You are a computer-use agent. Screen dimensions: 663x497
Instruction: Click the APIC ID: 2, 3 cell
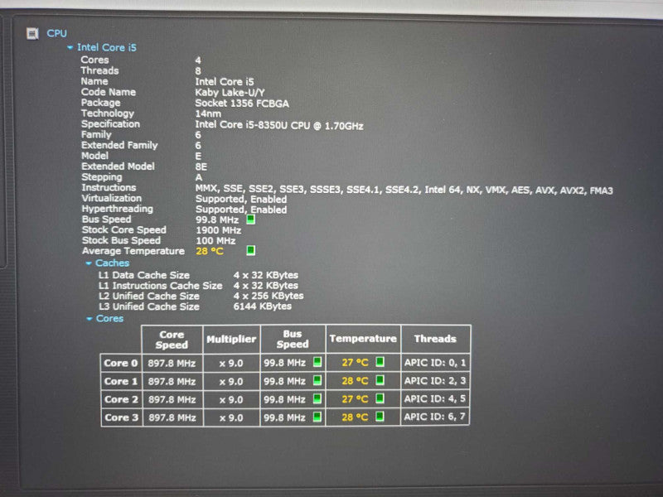coord(435,381)
